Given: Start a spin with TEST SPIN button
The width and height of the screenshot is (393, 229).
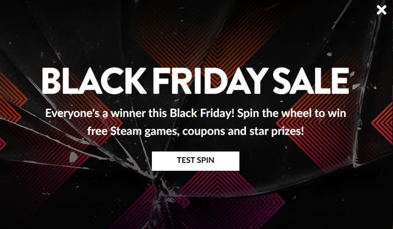Looking at the screenshot, I should click(196, 161).
